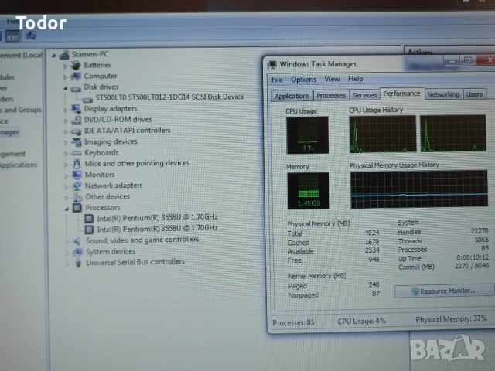Open the View menu in Task Manager
Screen dimensions: 495x371
[332, 79]
